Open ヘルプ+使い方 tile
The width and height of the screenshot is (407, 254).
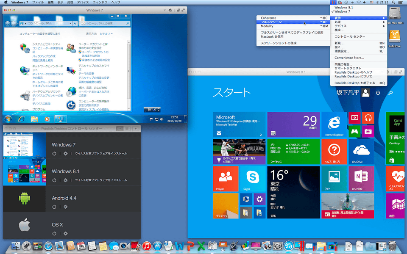[x=334, y=152]
